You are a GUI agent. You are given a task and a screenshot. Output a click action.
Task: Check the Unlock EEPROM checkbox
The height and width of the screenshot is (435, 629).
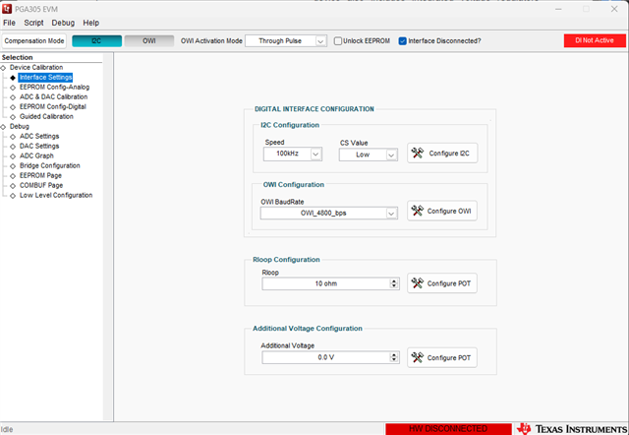click(x=338, y=41)
